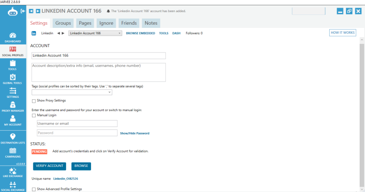Click the account name input field

(99, 56)
